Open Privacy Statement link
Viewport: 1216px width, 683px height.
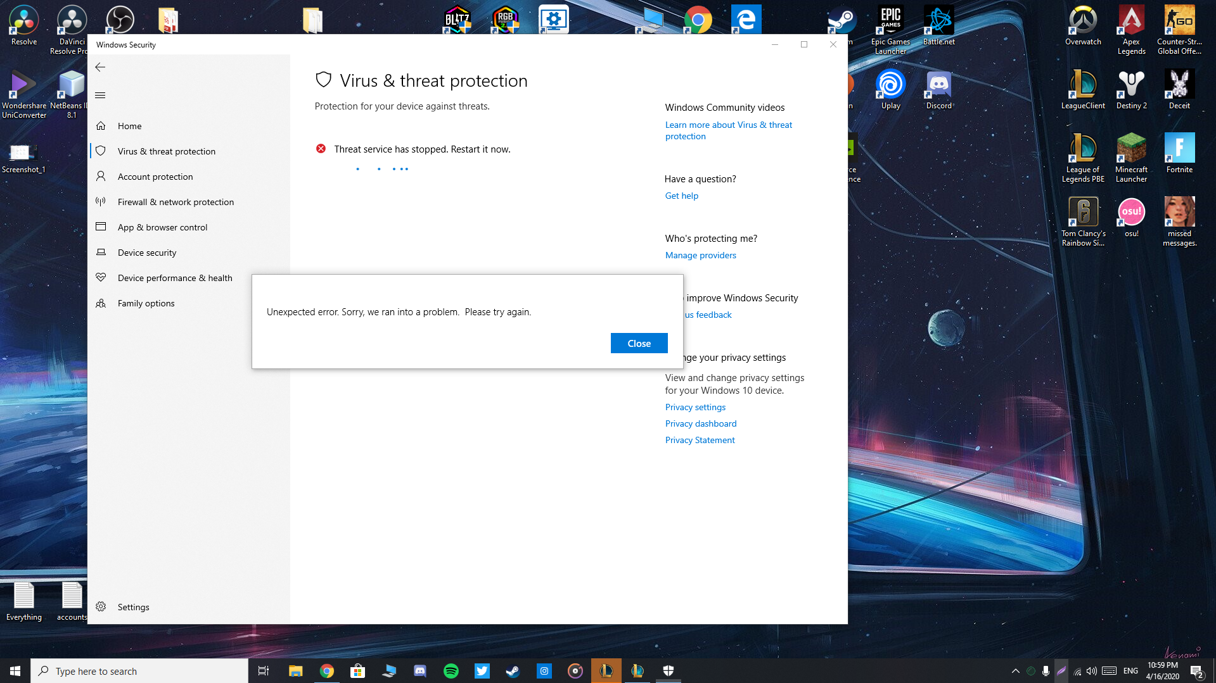point(700,440)
